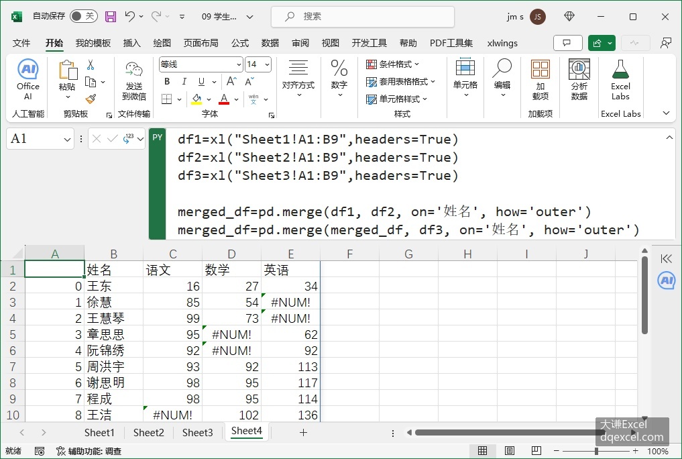Click the Copy icon
Screen dimensions: 682x459
91,82
